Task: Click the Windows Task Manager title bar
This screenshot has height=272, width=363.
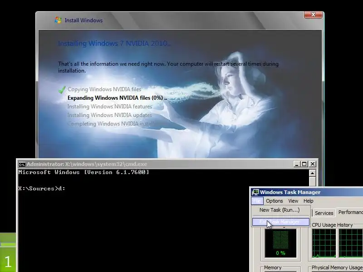Action: click(307, 192)
